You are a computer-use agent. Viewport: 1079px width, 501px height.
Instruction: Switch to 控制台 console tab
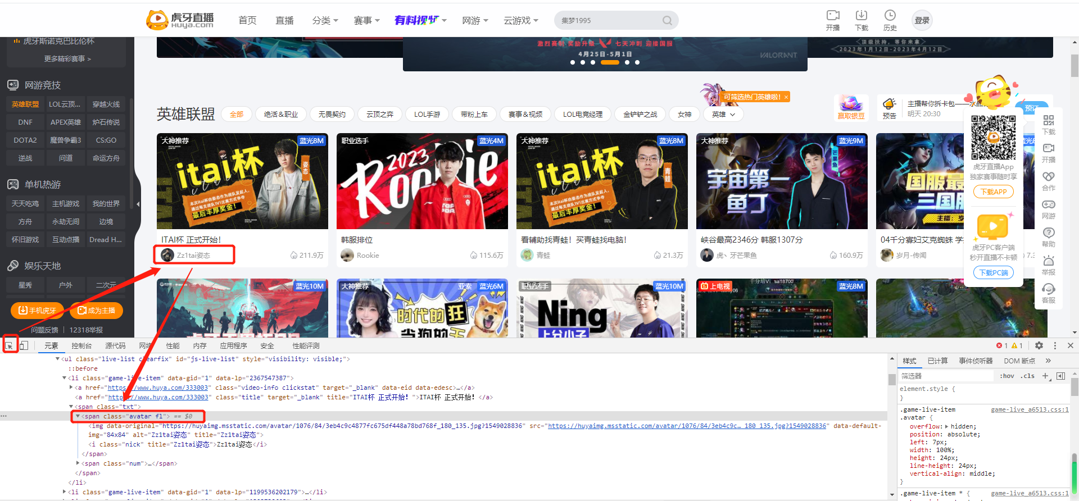click(81, 345)
